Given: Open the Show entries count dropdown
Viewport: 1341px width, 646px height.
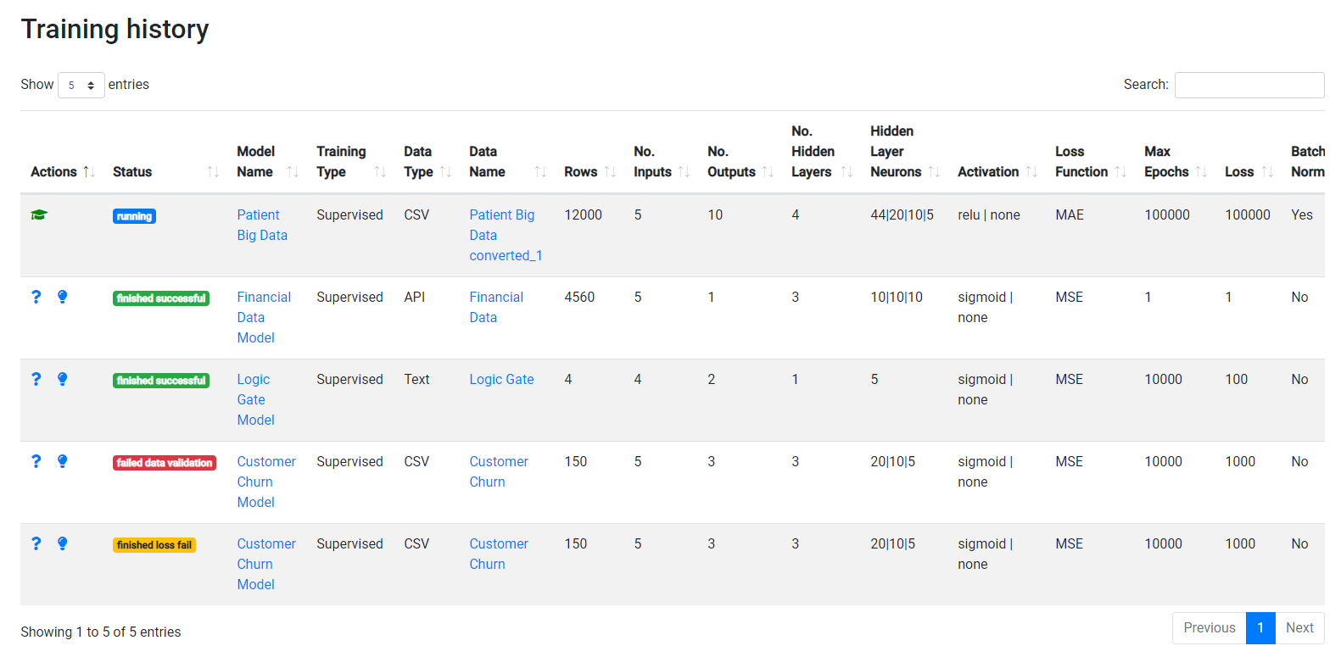Looking at the screenshot, I should (x=81, y=85).
